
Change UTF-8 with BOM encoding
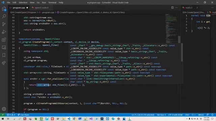point(175,115)
